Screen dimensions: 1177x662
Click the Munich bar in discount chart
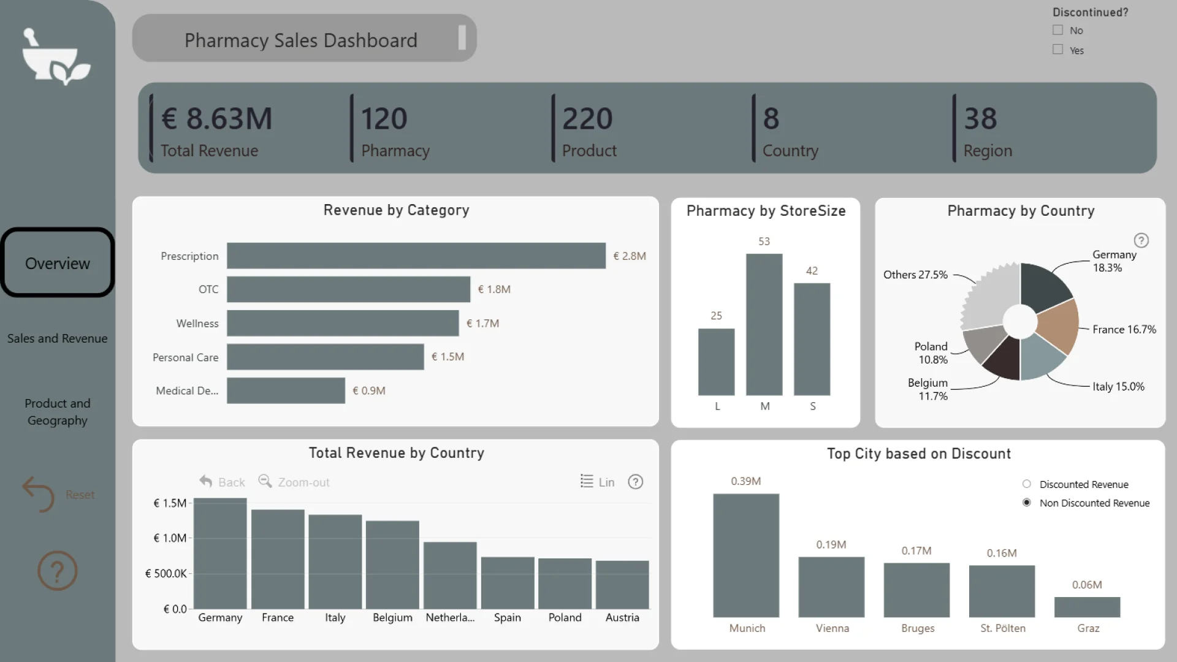click(x=746, y=555)
